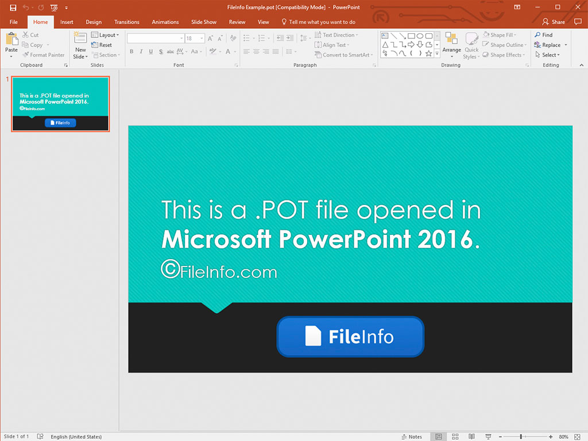
Task: Click Format Painter in Clipboard group
Action: tap(44, 55)
